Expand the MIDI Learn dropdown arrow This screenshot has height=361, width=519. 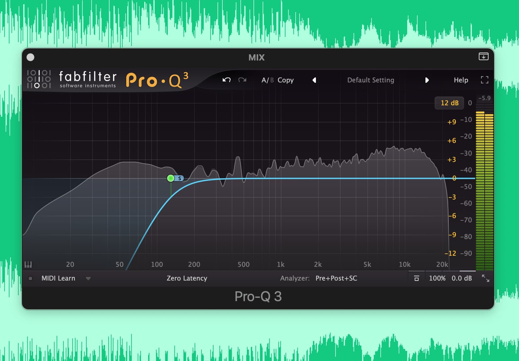(x=88, y=279)
